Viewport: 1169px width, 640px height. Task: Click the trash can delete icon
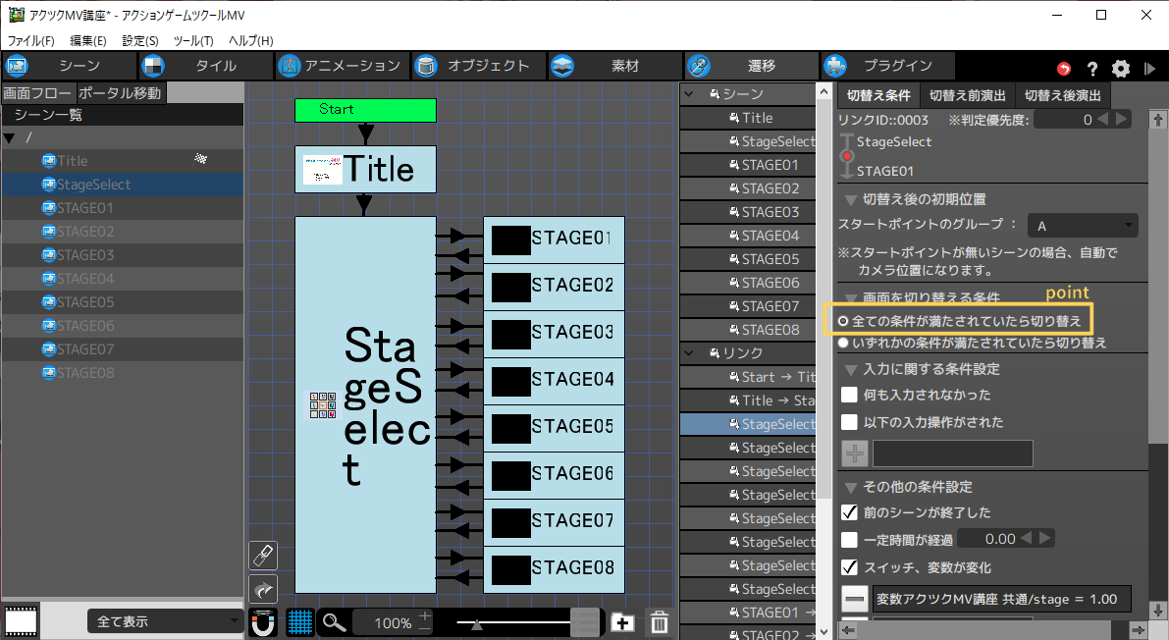[x=661, y=622]
